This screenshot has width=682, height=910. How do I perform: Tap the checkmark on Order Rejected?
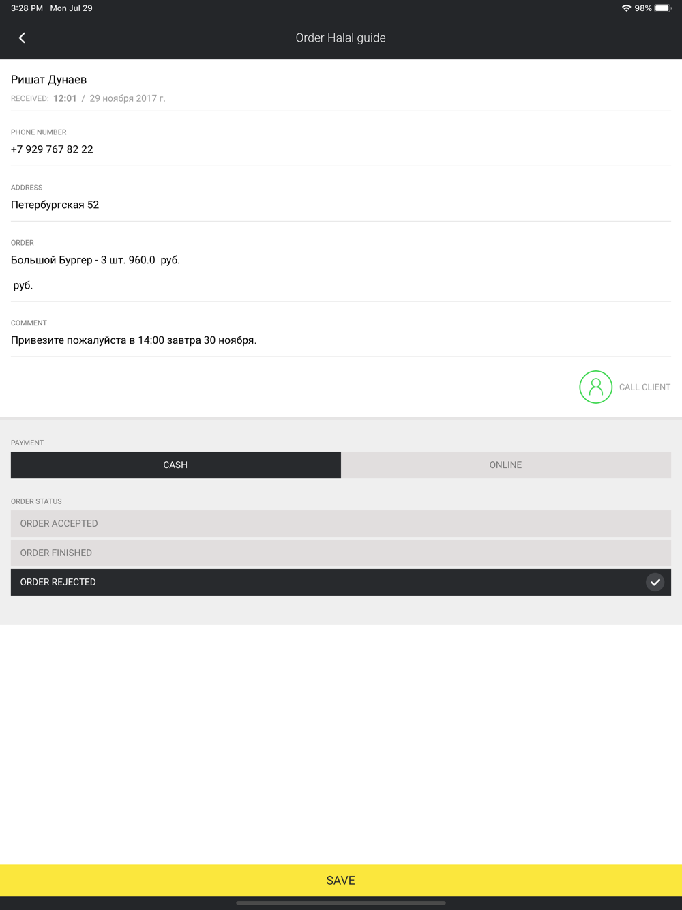click(x=655, y=582)
